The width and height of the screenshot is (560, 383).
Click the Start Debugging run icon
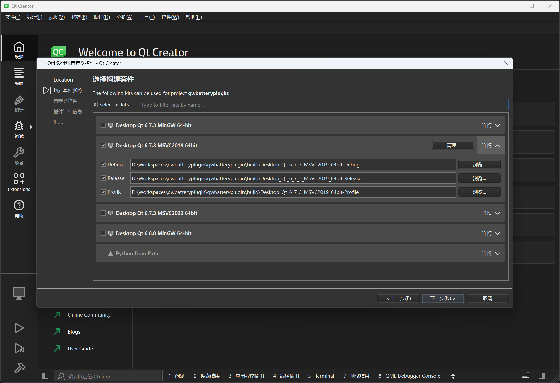point(19,348)
